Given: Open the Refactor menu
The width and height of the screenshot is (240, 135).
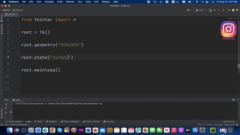Looking at the screenshot, I should coord(70,1).
